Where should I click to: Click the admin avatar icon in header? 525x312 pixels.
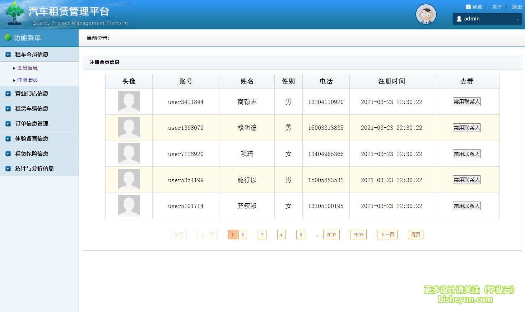426,14
